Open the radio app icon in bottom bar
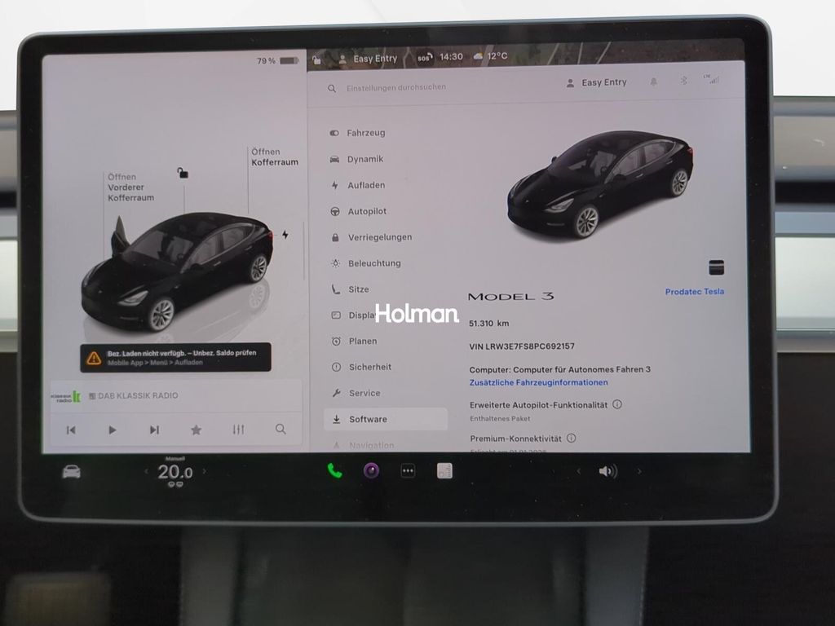This screenshot has width=835, height=626. click(x=444, y=470)
